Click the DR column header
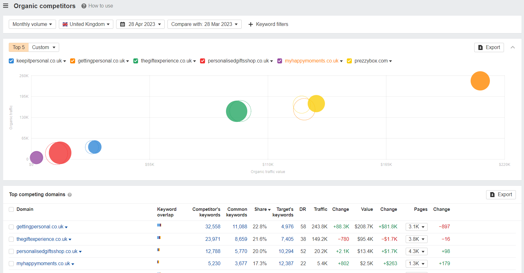Viewport: 524px width, 273px height. [x=303, y=209]
